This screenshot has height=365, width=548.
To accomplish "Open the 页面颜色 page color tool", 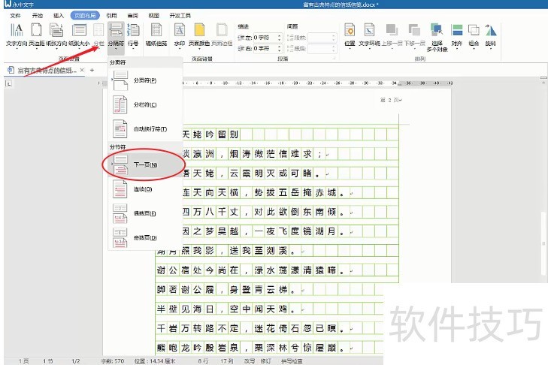I will 199,35.
